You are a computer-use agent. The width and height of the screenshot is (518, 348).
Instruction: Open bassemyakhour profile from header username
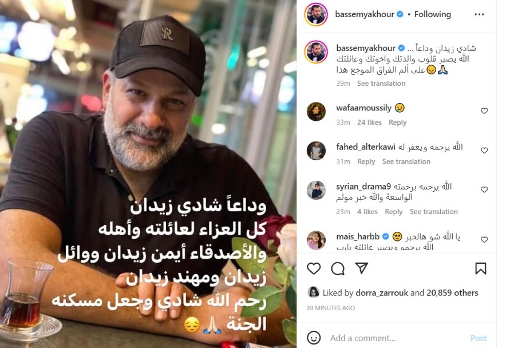click(x=365, y=14)
